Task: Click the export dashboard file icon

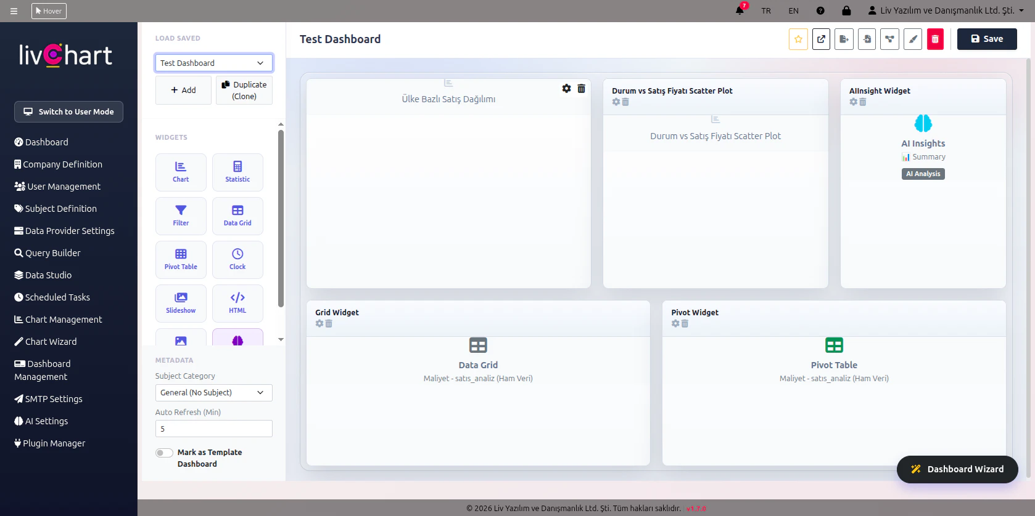Action: coord(844,39)
